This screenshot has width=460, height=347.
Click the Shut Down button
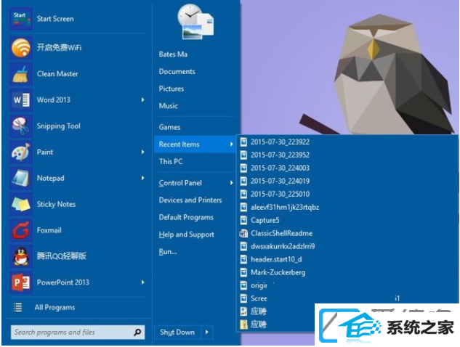[177, 332]
